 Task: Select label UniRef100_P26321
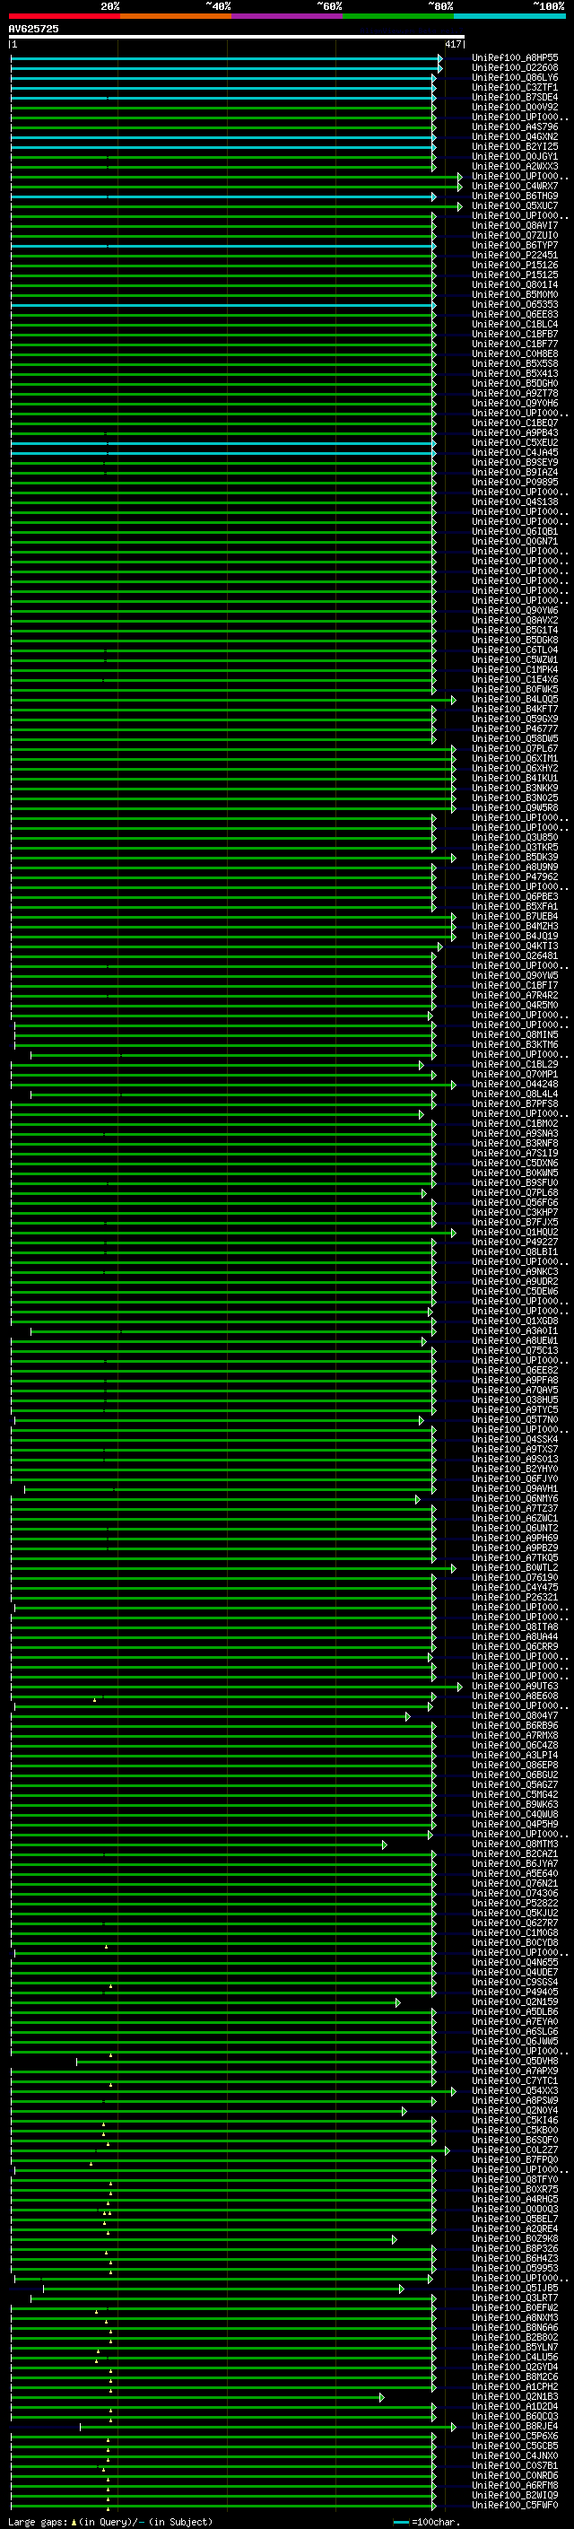(x=515, y=1599)
